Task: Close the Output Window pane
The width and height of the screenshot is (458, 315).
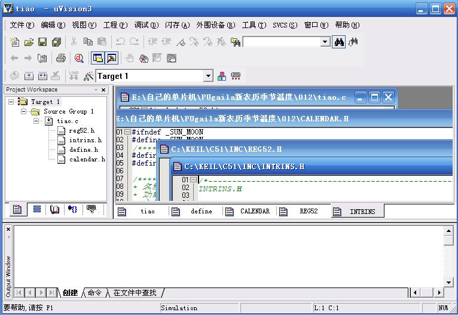Action: tap(8, 229)
